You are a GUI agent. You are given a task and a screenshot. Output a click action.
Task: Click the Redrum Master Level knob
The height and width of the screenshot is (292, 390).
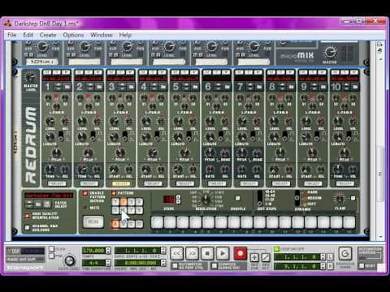pos(30,77)
